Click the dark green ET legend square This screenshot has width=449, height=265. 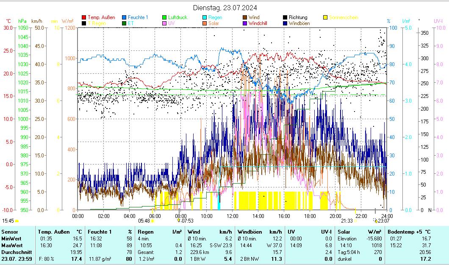125,23
